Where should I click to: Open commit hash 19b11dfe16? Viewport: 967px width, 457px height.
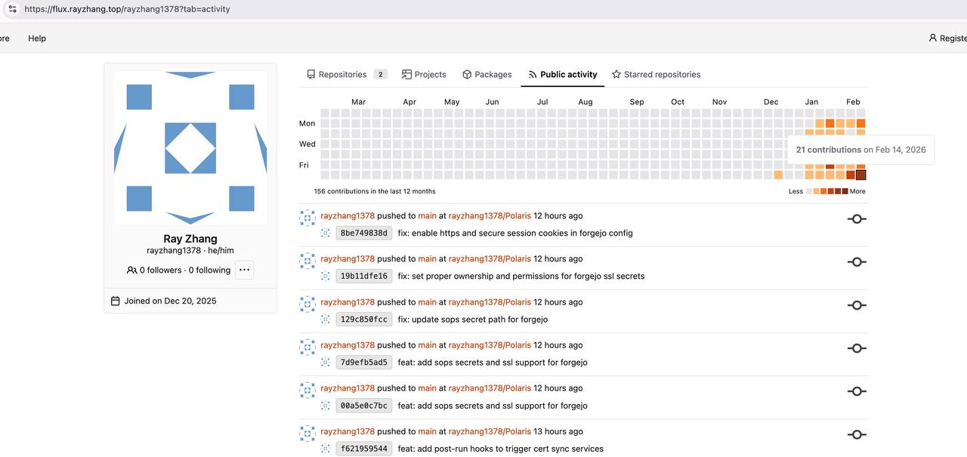pos(363,276)
